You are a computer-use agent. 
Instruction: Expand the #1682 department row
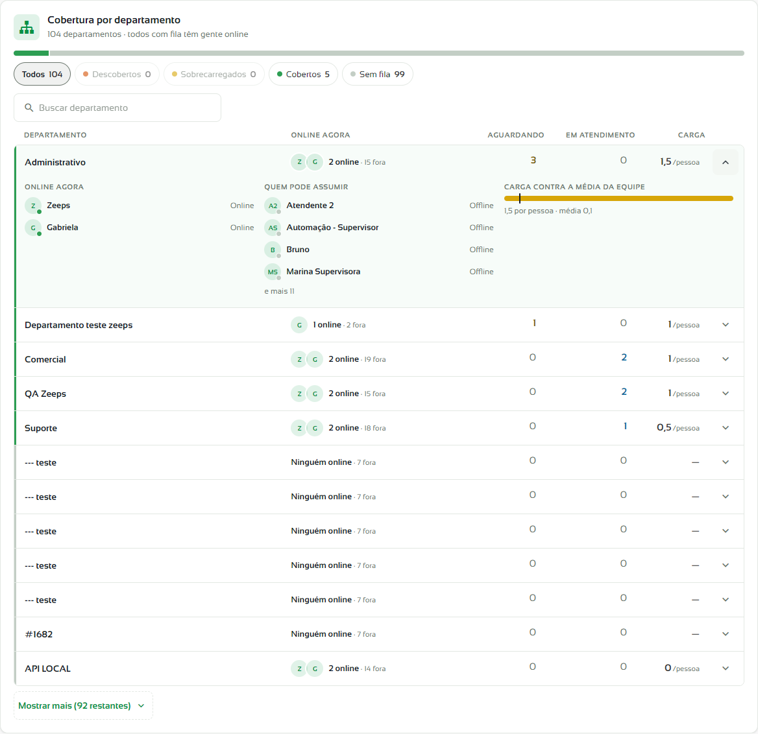(x=725, y=634)
